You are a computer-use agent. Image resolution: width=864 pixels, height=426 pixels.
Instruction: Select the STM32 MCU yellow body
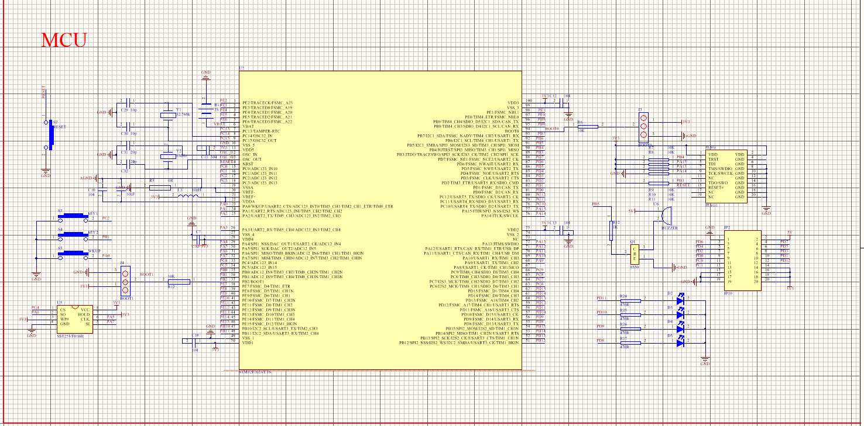point(380,220)
